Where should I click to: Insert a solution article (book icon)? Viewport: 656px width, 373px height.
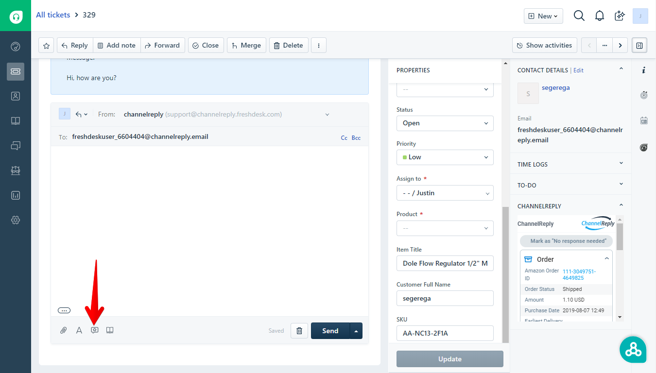(110, 330)
